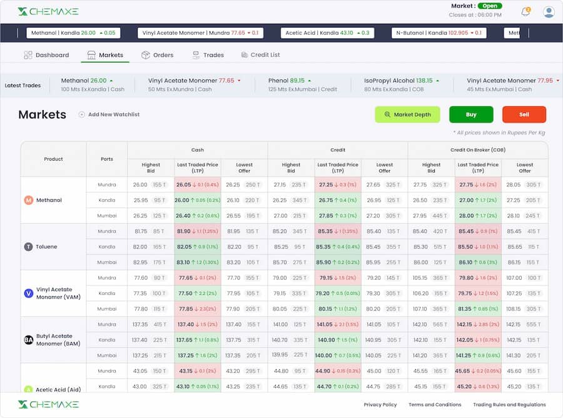This screenshot has width=563, height=418.
Task: Click the Market Open status badge
Action: point(490,6)
